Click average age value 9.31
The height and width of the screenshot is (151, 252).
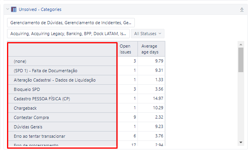coord(159,70)
